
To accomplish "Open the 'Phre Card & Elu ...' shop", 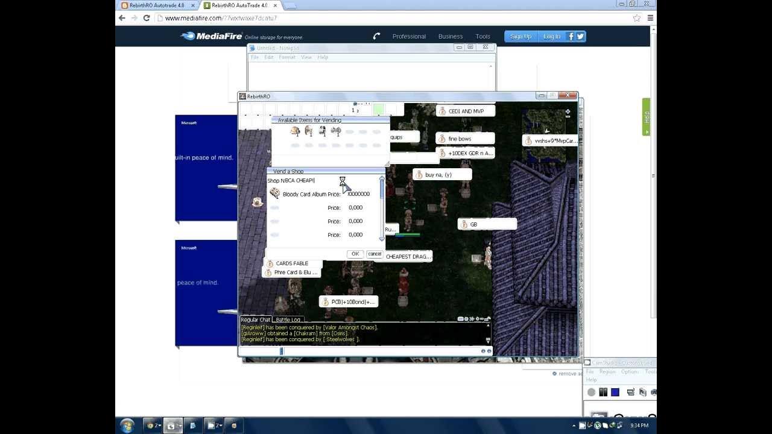I will pos(293,272).
